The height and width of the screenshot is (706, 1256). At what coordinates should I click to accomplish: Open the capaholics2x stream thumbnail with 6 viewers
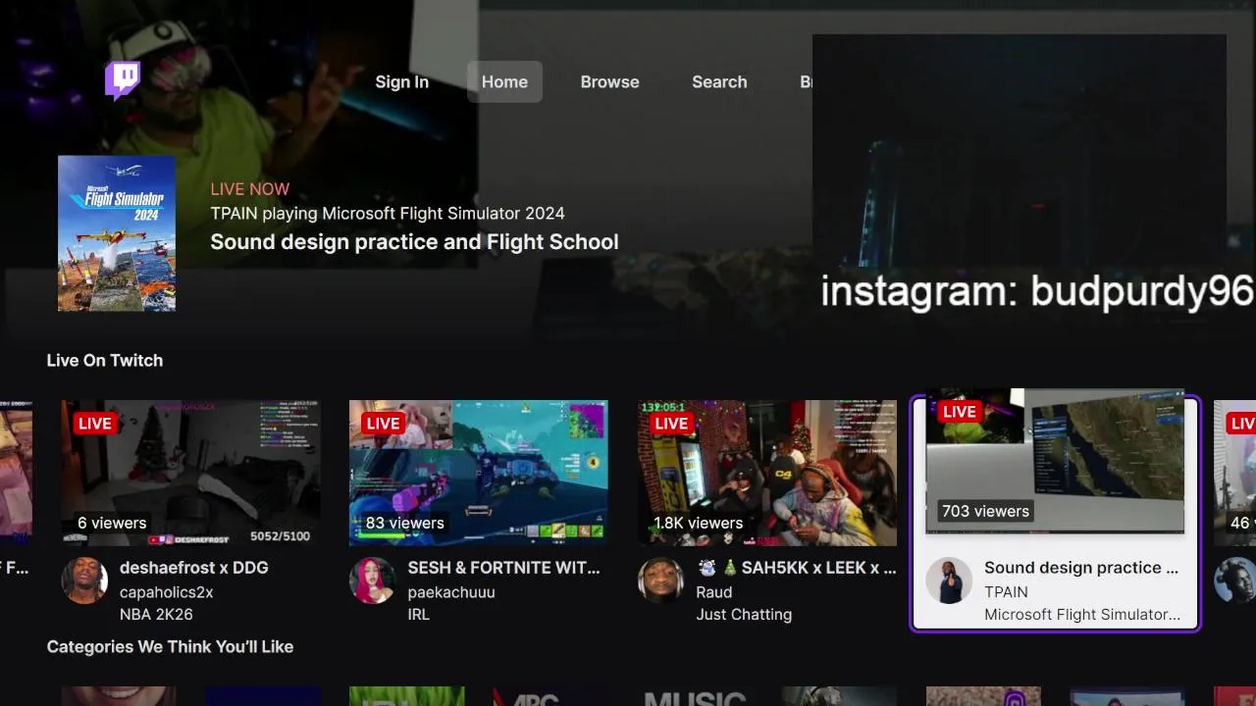(x=190, y=473)
